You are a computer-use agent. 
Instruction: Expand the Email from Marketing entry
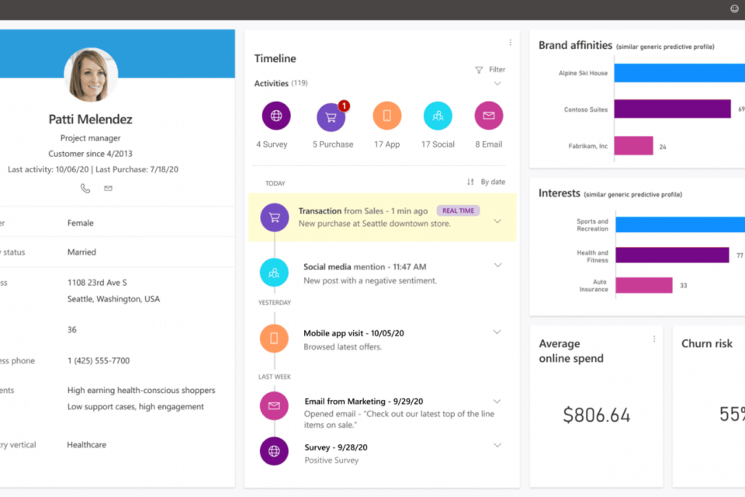(497, 401)
